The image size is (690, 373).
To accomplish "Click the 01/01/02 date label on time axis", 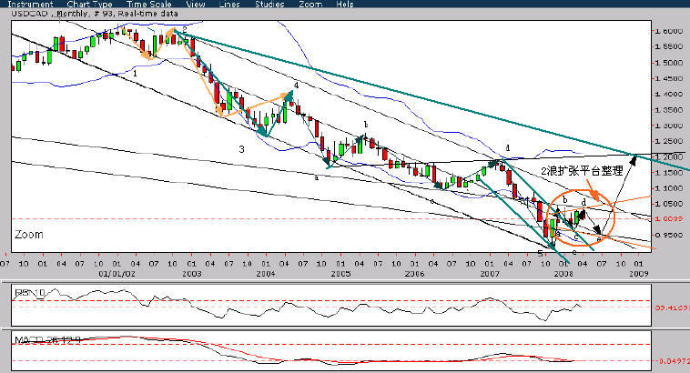I will 117,274.
